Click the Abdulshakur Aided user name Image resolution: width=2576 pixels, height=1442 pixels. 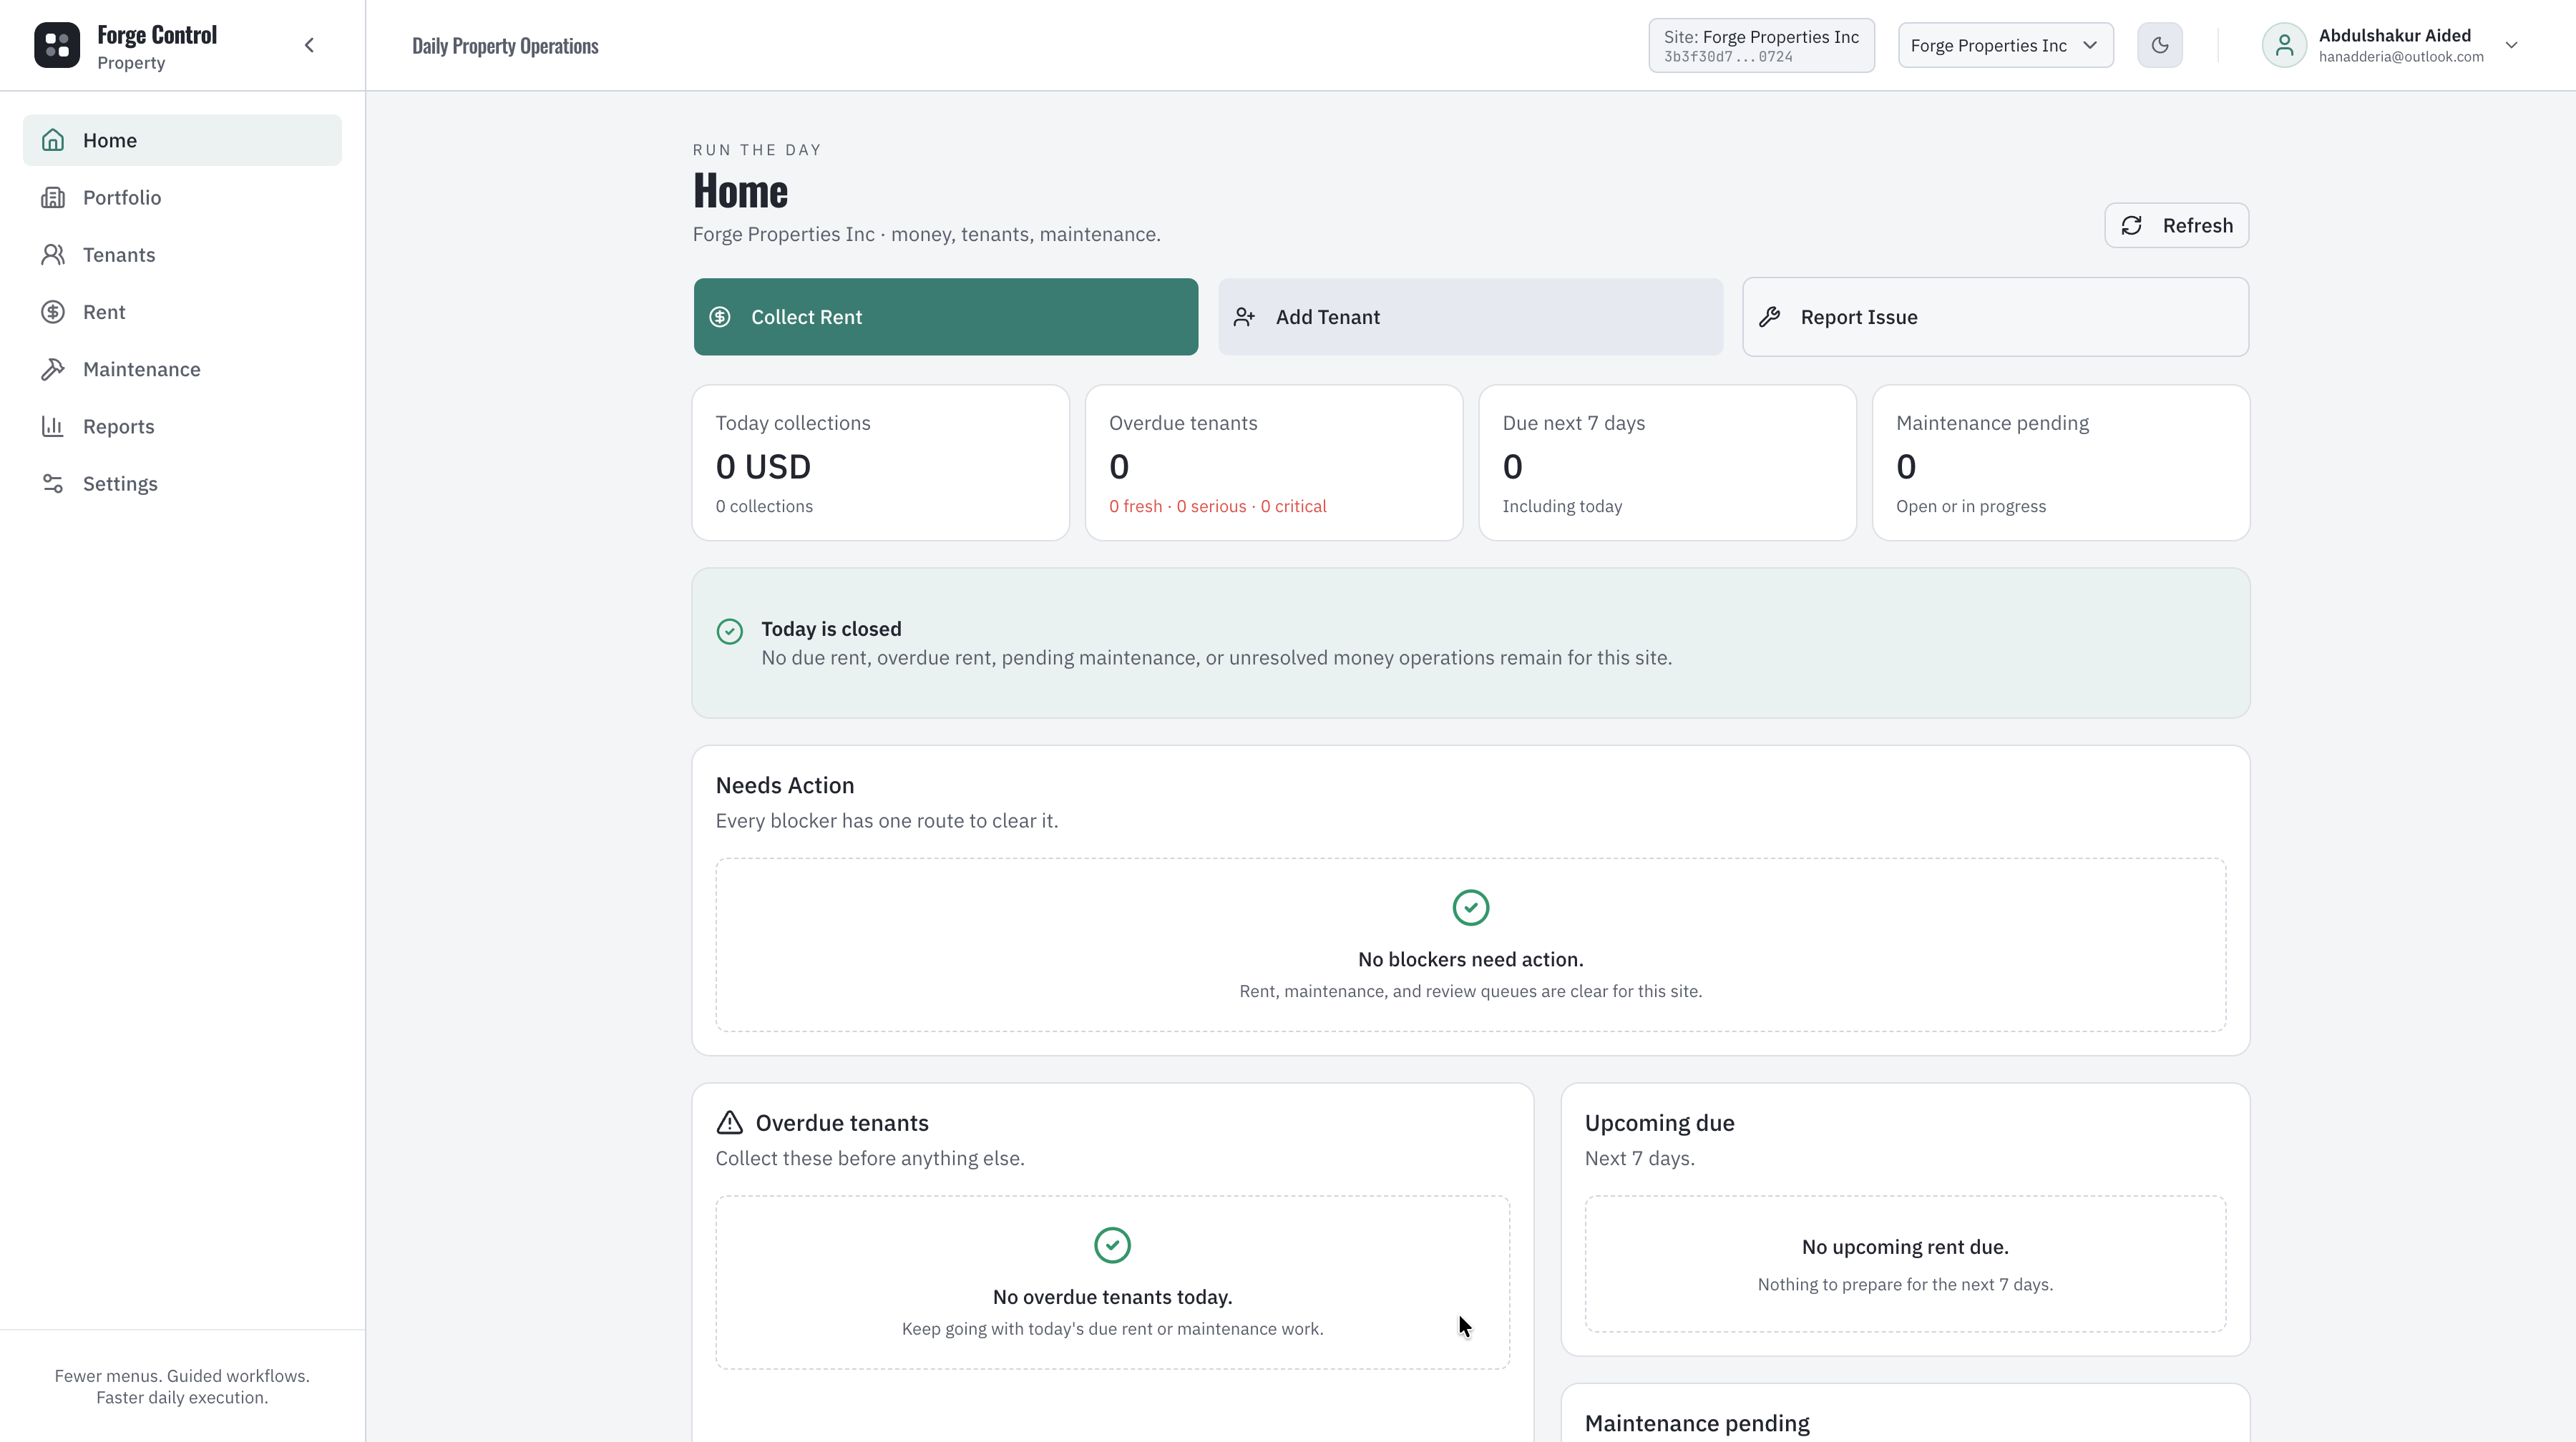coord(2394,36)
